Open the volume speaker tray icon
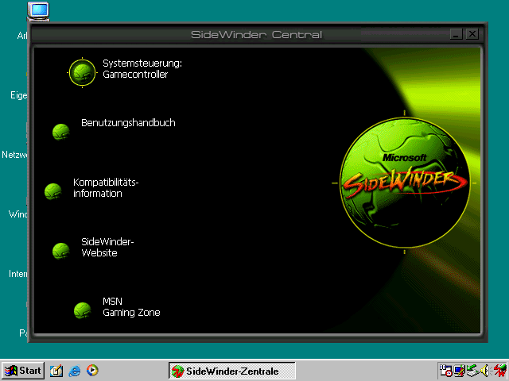Viewport: 509px width, 381px height. 485,371
